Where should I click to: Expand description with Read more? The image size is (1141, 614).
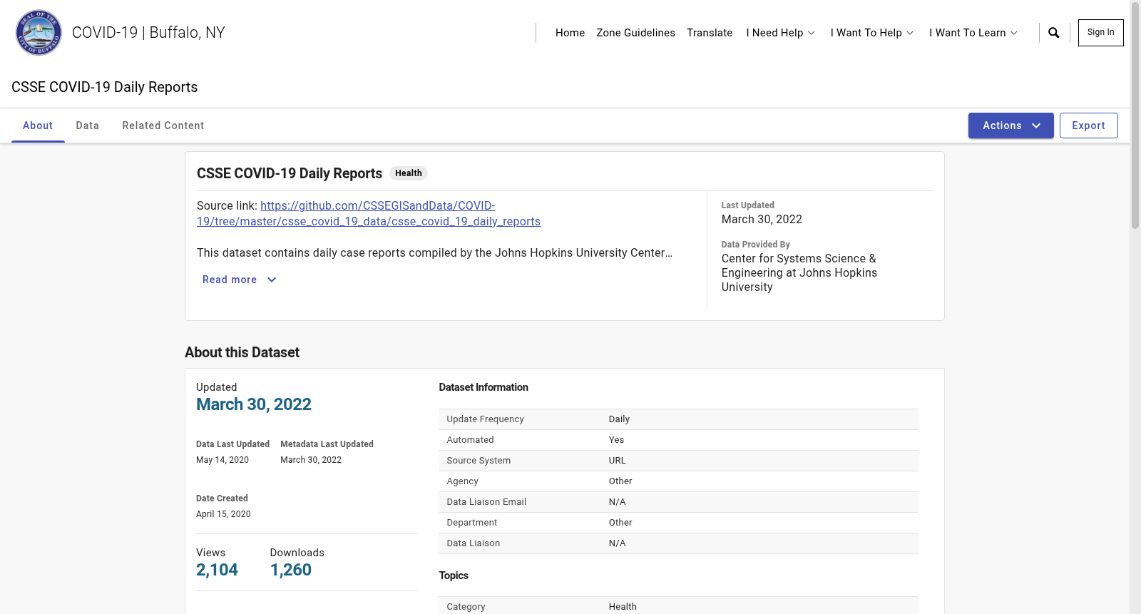tap(240, 280)
